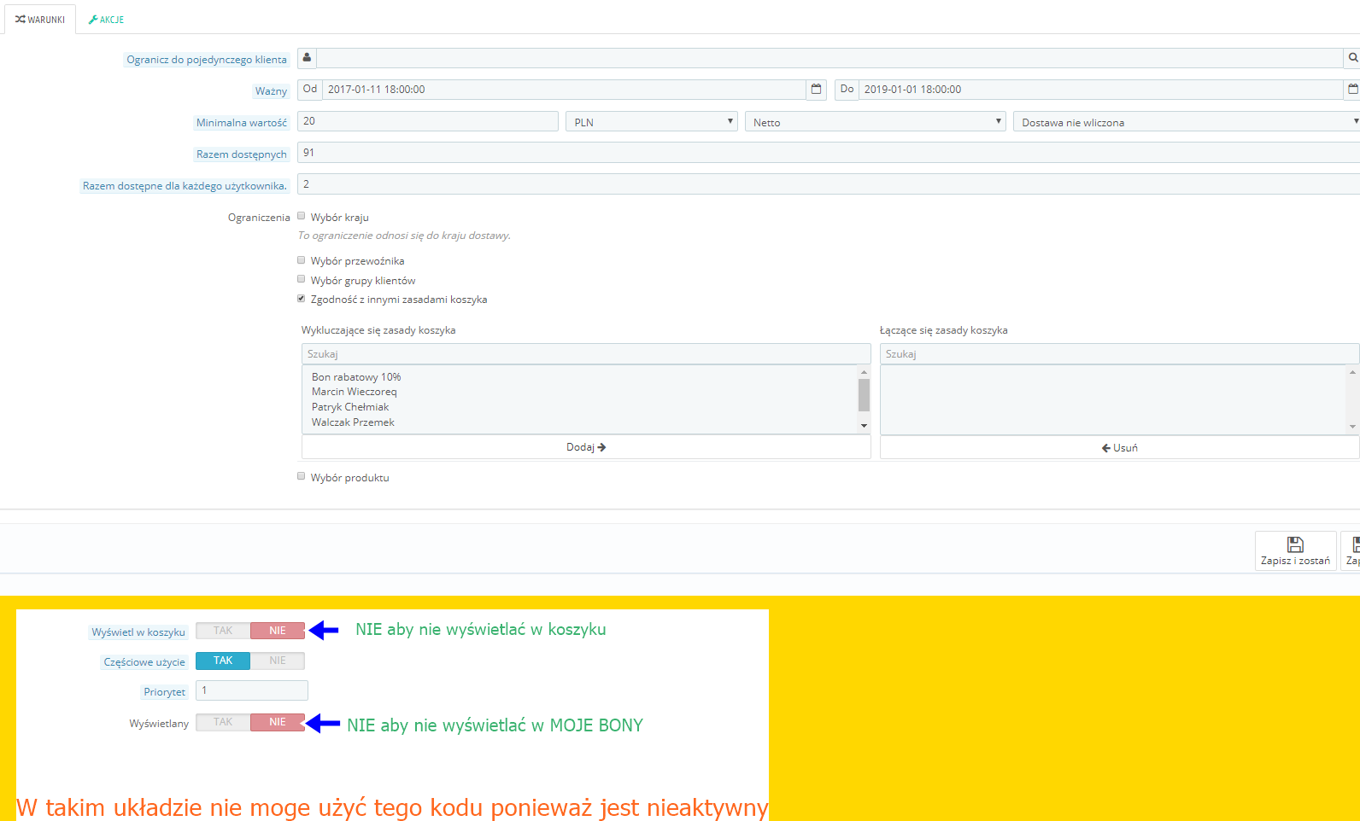Click the customer search magnifier icon
This screenshot has height=821, width=1360.
1352,58
